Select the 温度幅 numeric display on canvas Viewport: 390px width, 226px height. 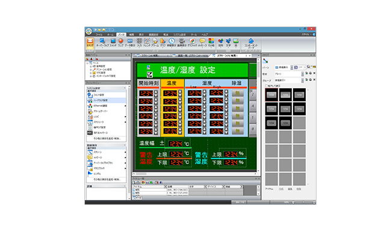pos(175,144)
